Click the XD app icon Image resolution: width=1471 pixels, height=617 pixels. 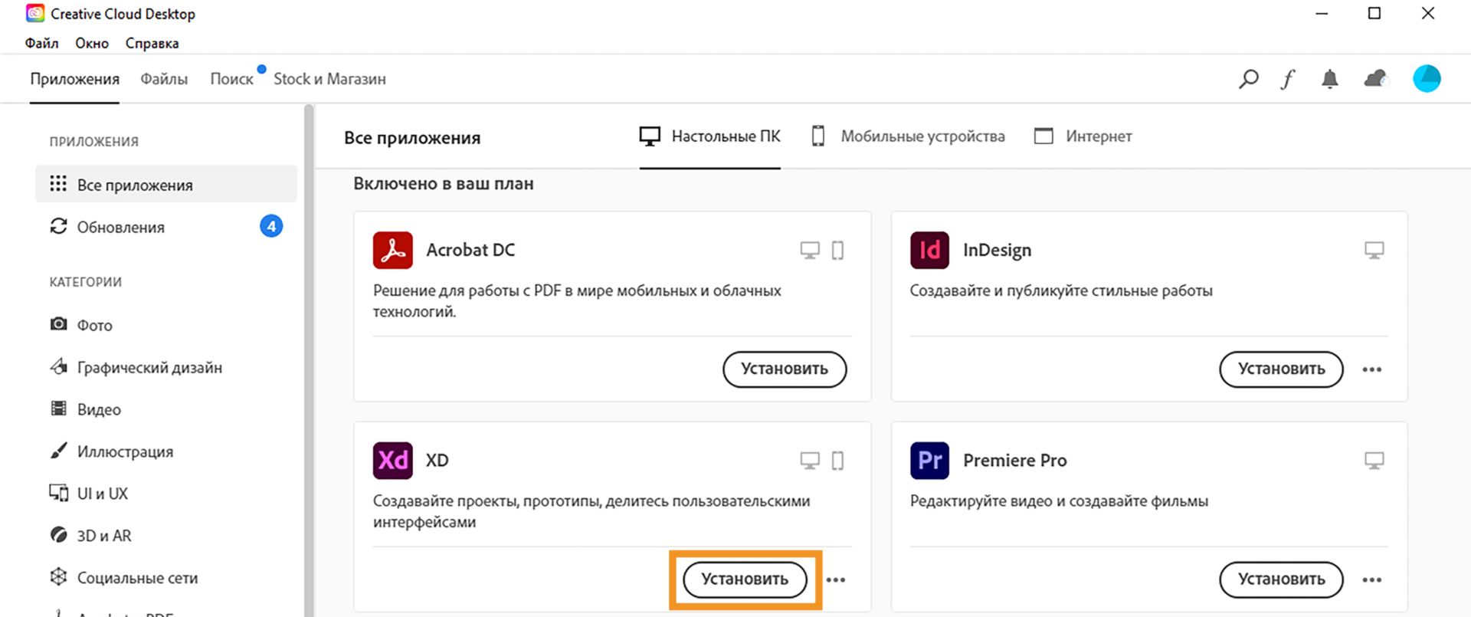(x=392, y=461)
